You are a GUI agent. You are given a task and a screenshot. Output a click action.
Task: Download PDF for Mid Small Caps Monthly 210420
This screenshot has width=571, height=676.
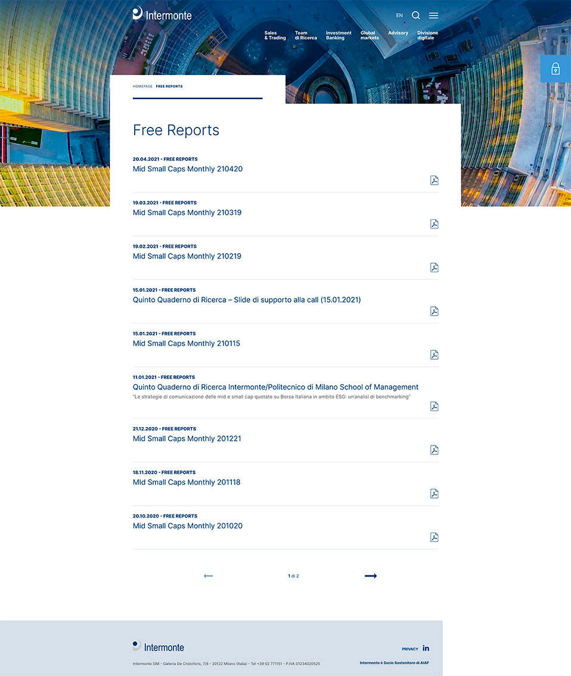coord(434,180)
